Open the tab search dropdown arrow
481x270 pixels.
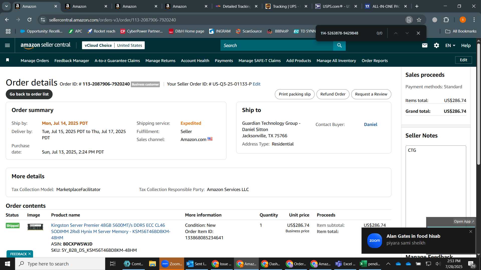coord(7,6)
